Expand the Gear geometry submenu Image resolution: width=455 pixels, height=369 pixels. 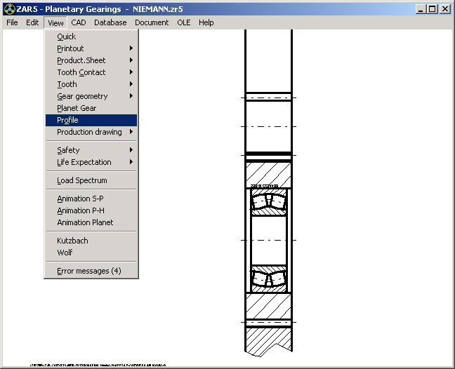click(x=82, y=96)
